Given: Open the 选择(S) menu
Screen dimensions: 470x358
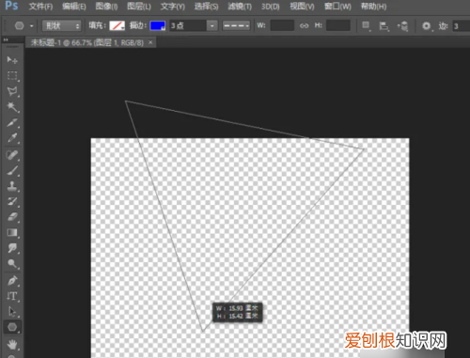Looking at the screenshot, I should [206, 7].
